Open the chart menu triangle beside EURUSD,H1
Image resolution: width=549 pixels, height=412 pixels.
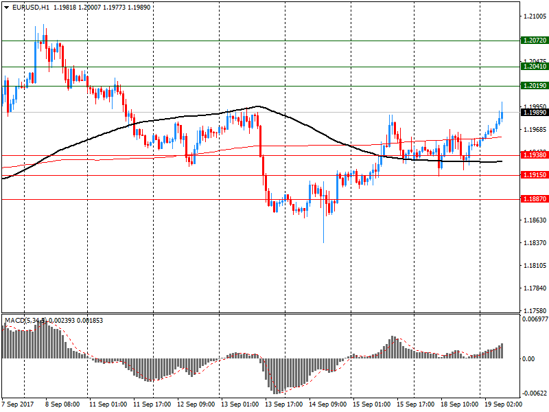7,8
